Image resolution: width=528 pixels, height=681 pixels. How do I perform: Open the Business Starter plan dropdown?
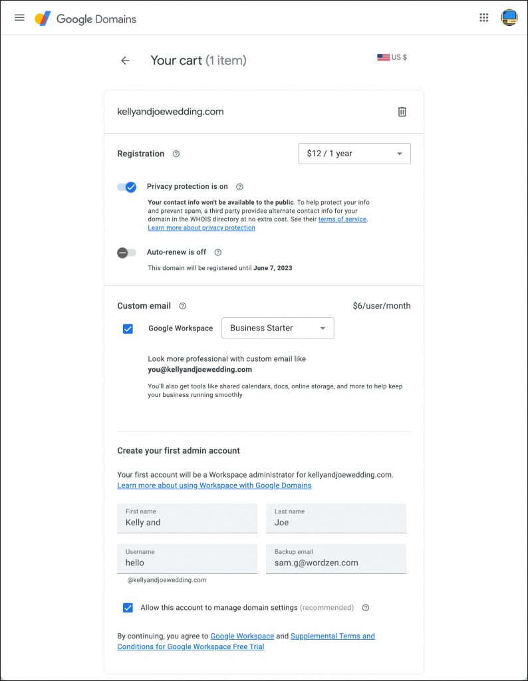pyautogui.click(x=277, y=328)
